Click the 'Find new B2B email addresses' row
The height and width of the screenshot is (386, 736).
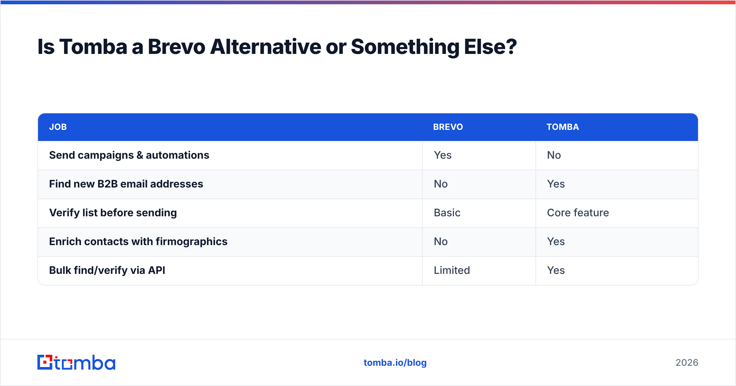368,184
